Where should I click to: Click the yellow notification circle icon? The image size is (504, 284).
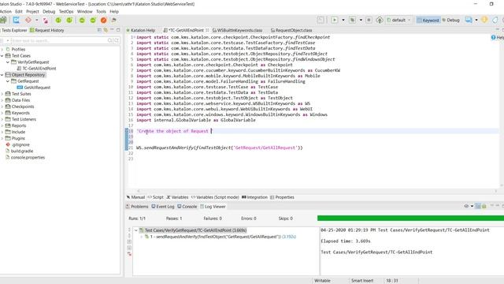[x=484, y=20]
